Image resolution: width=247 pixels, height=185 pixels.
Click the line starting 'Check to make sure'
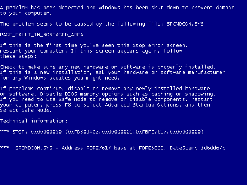click(x=108, y=67)
